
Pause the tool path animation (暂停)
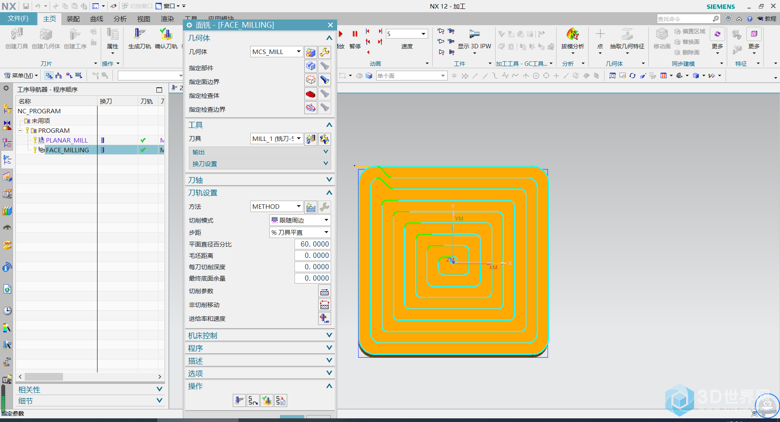click(x=355, y=34)
